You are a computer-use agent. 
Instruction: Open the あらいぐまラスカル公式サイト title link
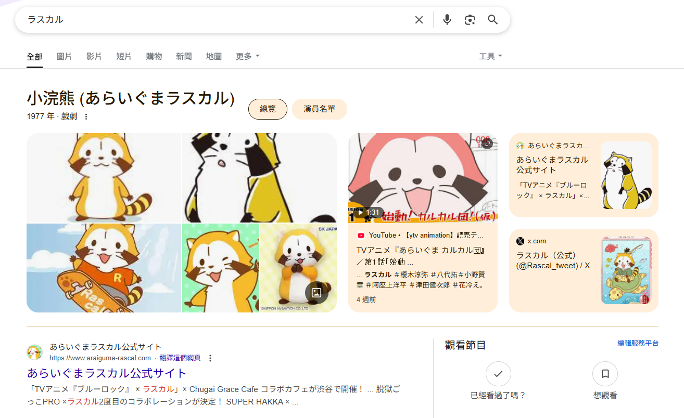(x=107, y=373)
